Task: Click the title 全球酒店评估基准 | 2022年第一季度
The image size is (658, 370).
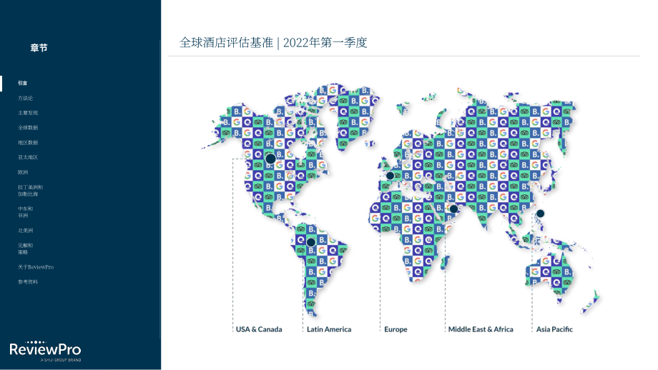Action: [273, 43]
